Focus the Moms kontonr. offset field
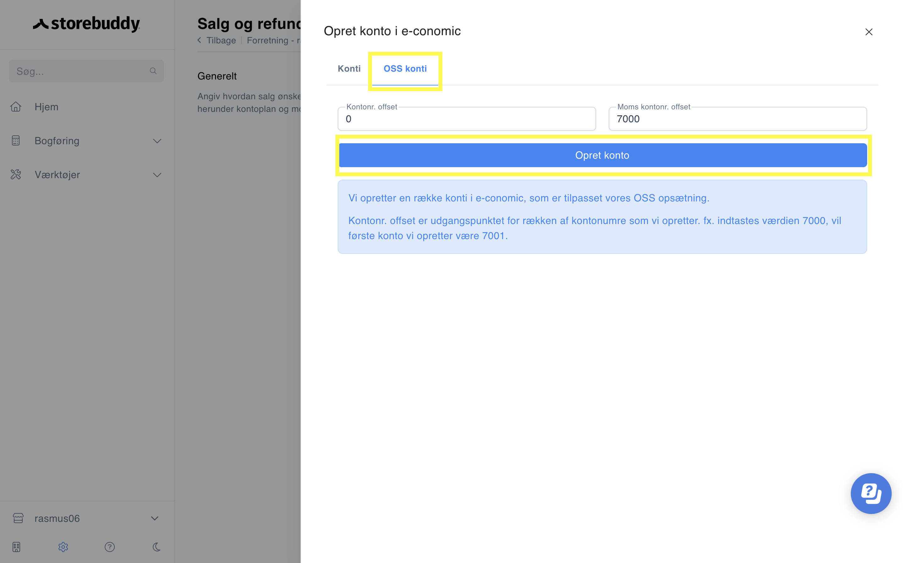 click(x=737, y=119)
